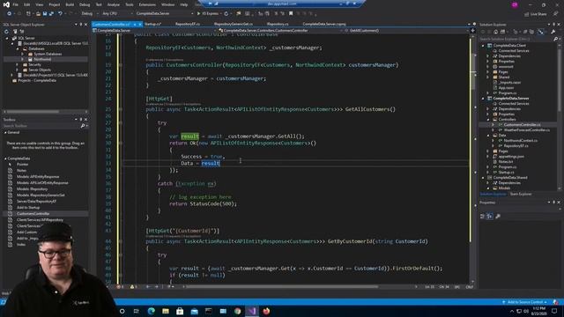Open the Project menu
The height and width of the screenshot is (317, 564).
click(55, 4)
